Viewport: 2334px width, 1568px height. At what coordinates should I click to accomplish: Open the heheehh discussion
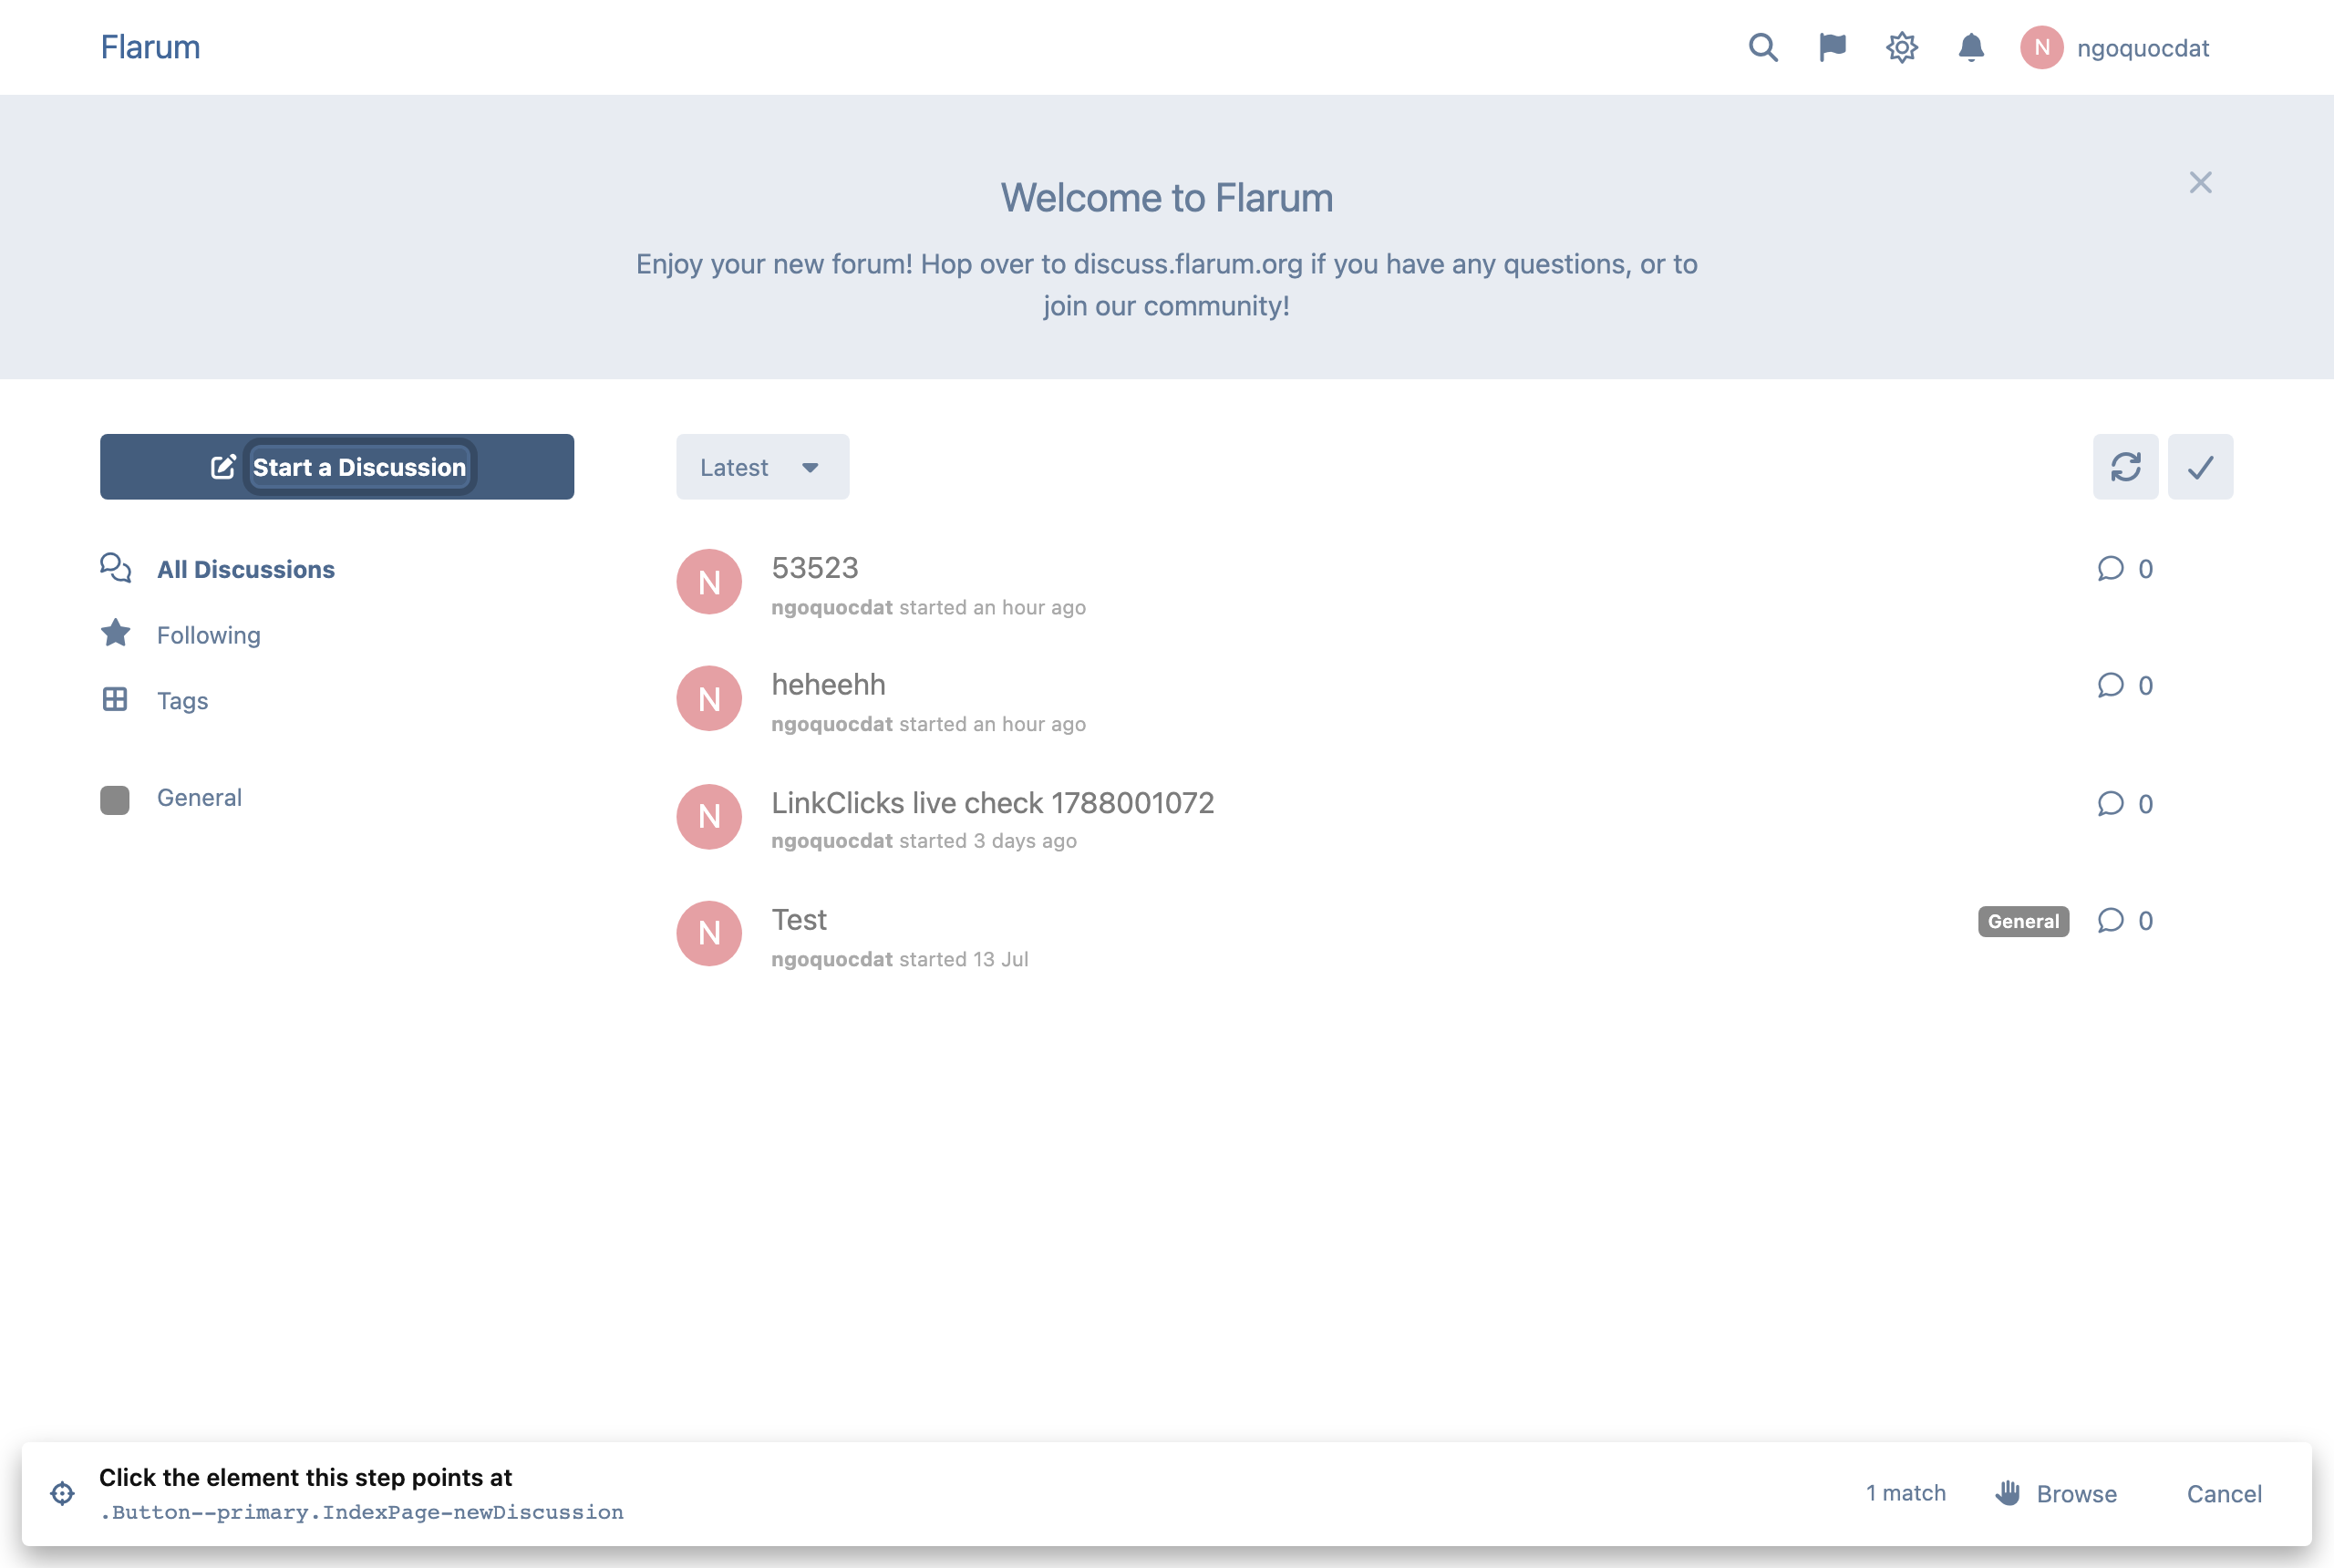pyautogui.click(x=828, y=684)
